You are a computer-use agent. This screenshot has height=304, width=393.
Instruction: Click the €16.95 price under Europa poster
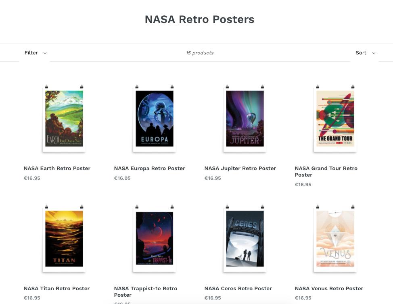(122, 178)
